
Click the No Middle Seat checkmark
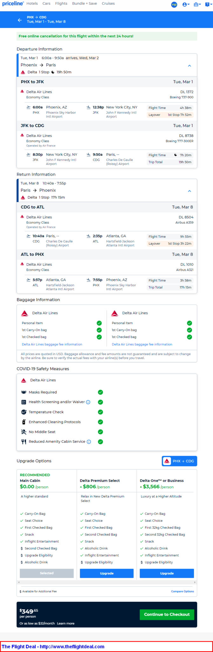pyautogui.click(x=100, y=432)
